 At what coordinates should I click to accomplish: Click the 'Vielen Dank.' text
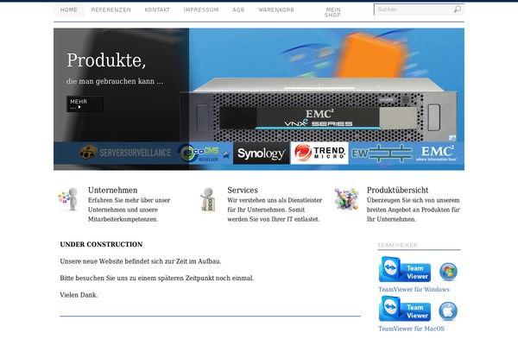point(79,295)
